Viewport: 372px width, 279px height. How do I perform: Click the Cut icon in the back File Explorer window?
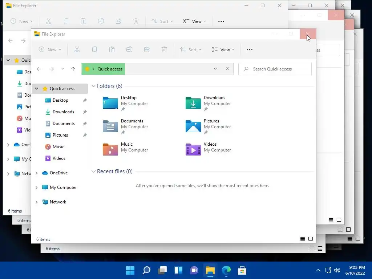click(49, 21)
